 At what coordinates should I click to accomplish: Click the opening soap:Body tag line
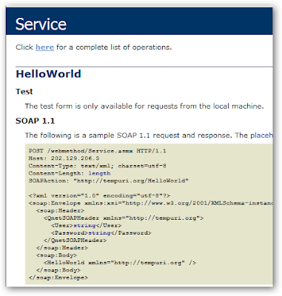(56, 255)
